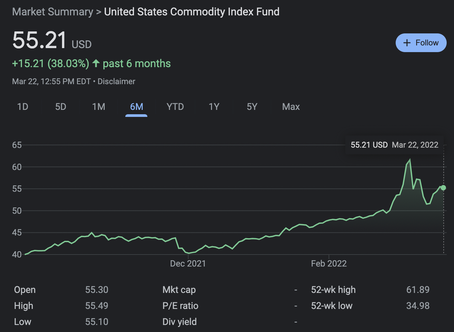Click the Follow button
Image resolution: width=454 pixels, height=332 pixels.
click(421, 43)
